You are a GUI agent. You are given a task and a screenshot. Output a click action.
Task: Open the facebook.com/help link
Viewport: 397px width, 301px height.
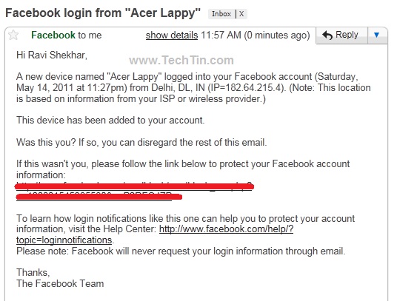[x=226, y=229]
